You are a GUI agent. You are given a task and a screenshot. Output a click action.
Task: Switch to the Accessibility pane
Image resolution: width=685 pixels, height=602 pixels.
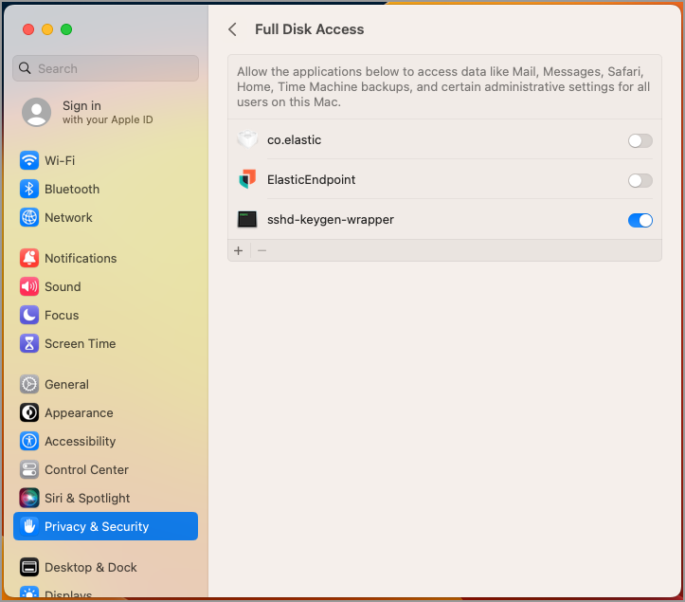point(80,441)
